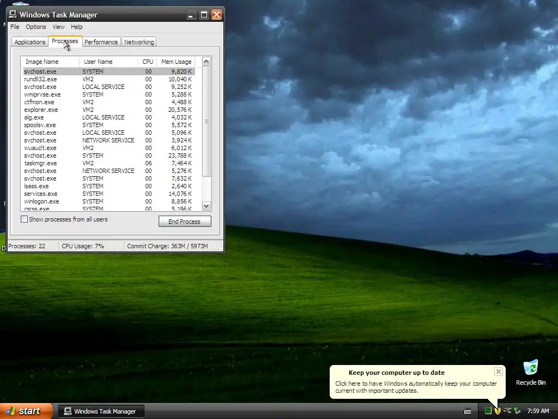Minimize the Windows Task Manager window
The width and height of the screenshot is (558, 419).
tap(191, 15)
